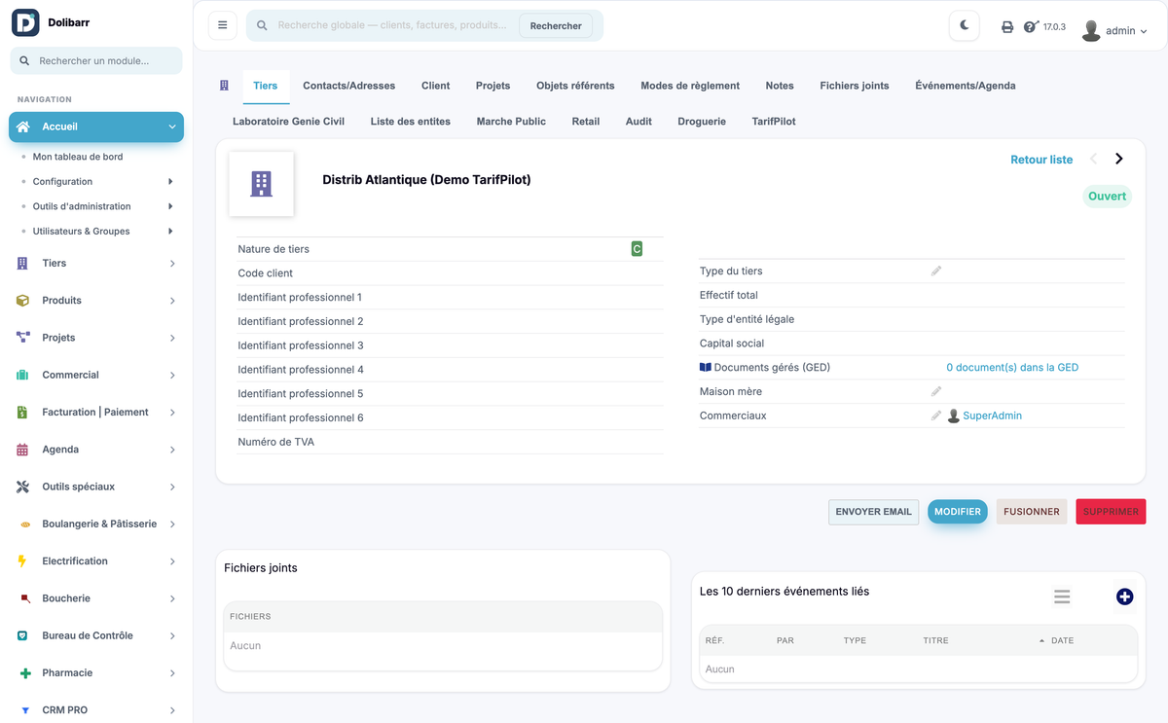Open the Contacts/Adresses tab
This screenshot has height=723, width=1168.
pos(349,86)
